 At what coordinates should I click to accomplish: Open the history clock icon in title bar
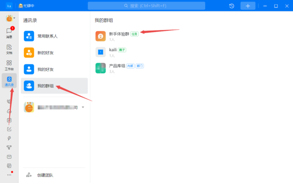tap(231, 6)
